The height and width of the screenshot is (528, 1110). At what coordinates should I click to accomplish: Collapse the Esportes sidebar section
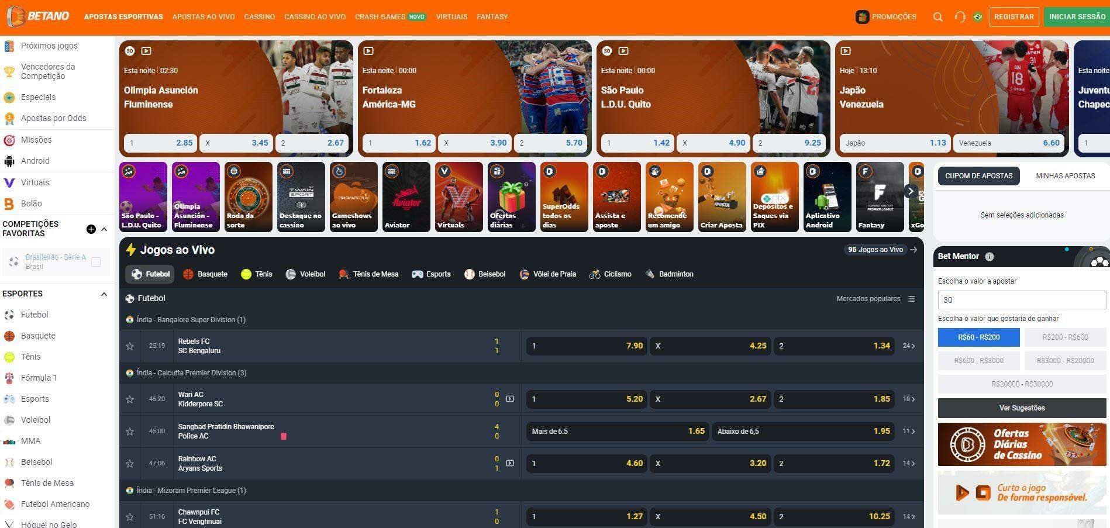(104, 294)
